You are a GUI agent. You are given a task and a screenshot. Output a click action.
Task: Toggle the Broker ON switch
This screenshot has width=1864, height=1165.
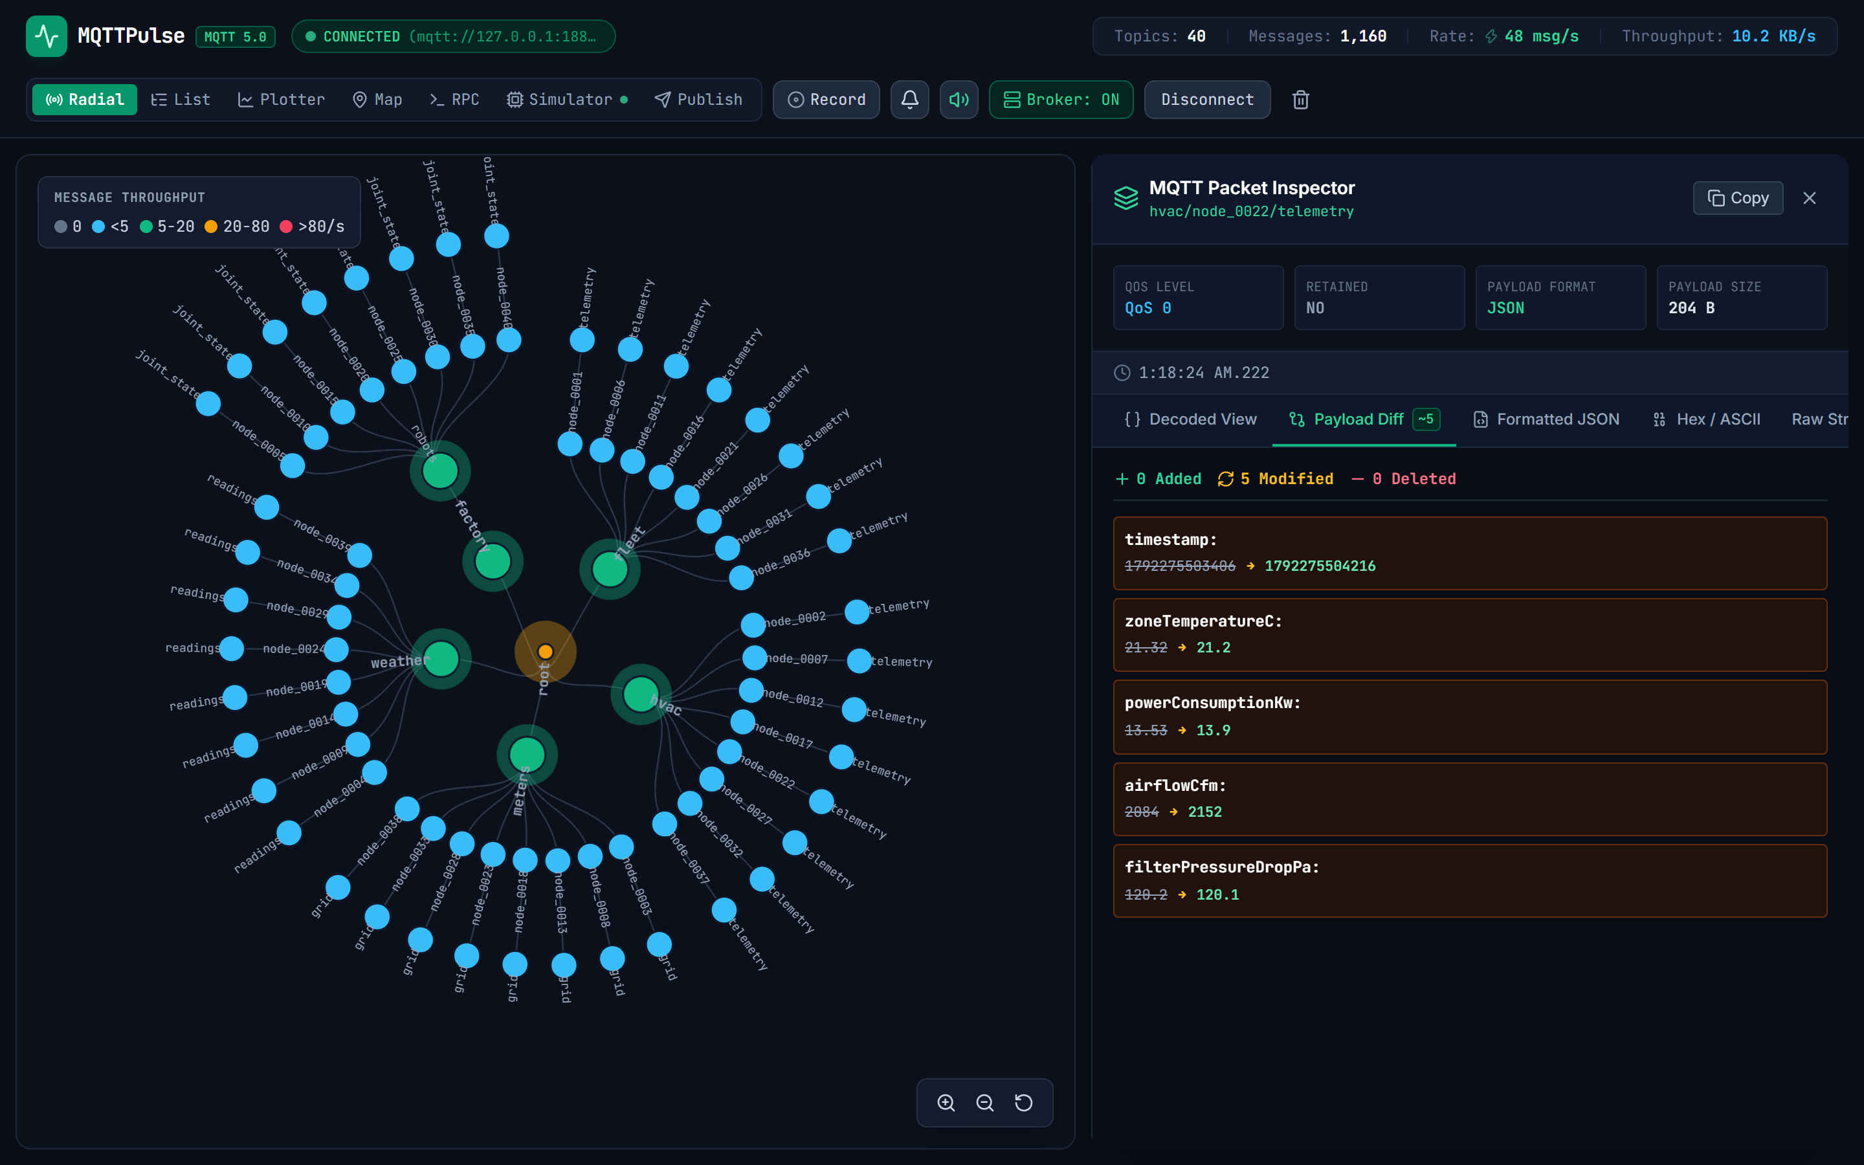(x=1061, y=100)
